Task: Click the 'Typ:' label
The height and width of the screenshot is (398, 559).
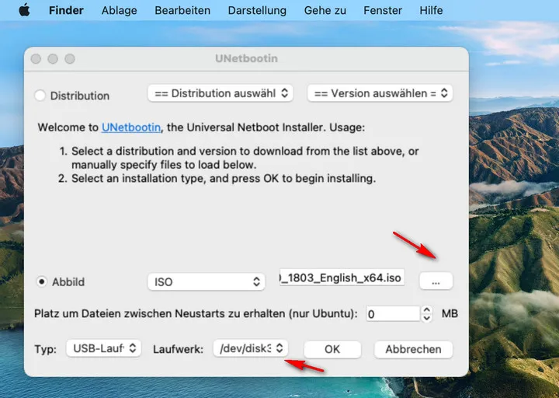Action: pos(45,349)
